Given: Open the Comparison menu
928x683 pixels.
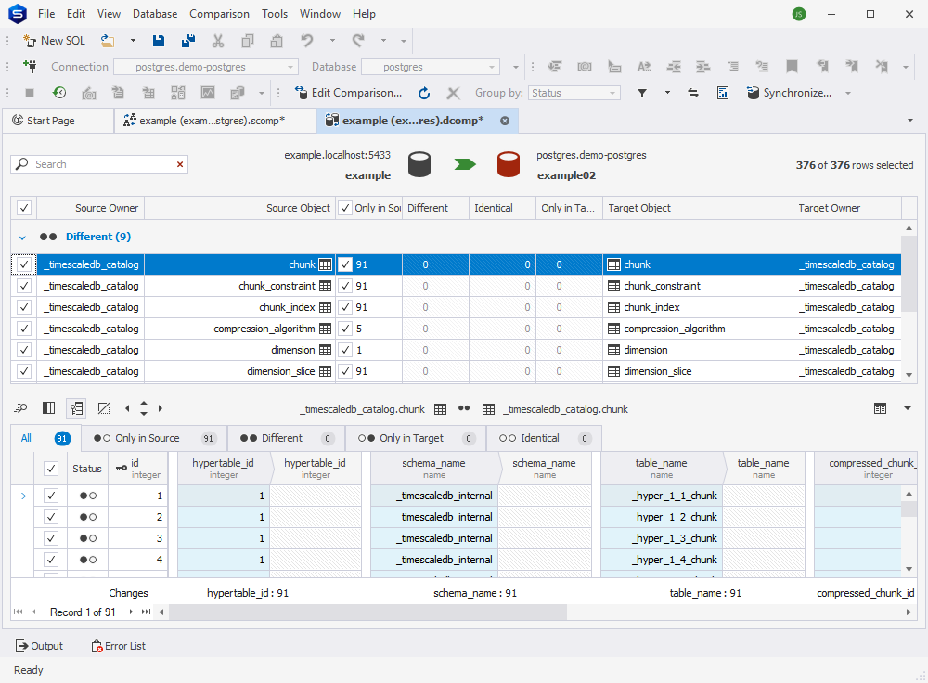Looking at the screenshot, I should click(219, 14).
